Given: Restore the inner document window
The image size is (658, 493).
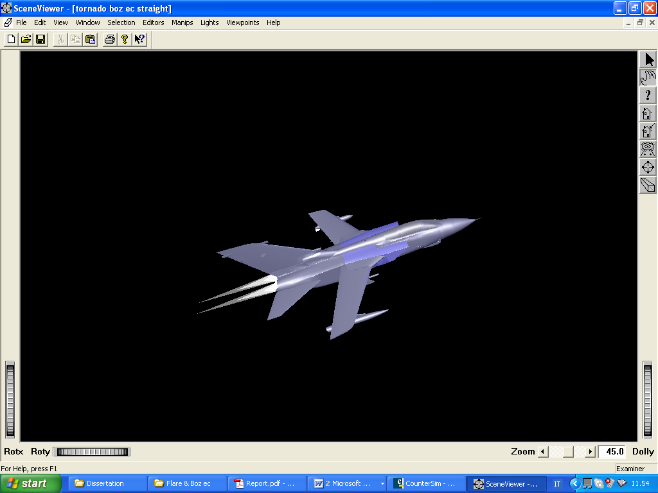Looking at the screenshot, I should point(640,22).
